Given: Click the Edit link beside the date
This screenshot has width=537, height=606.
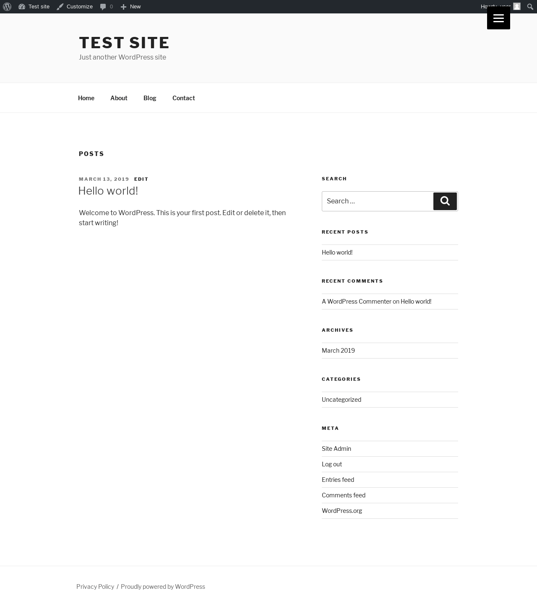Looking at the screenshot, I should (141, 179).
